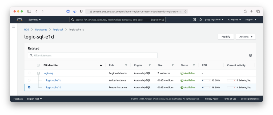The image size is (273, 115).
Task: Collapse all groups in the table header
Action: pyautogui.click(x=38, y=65)
